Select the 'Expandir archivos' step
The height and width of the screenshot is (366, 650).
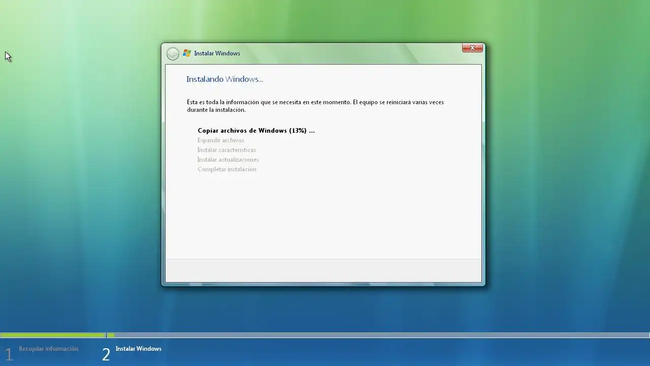[x=221, y=140]
